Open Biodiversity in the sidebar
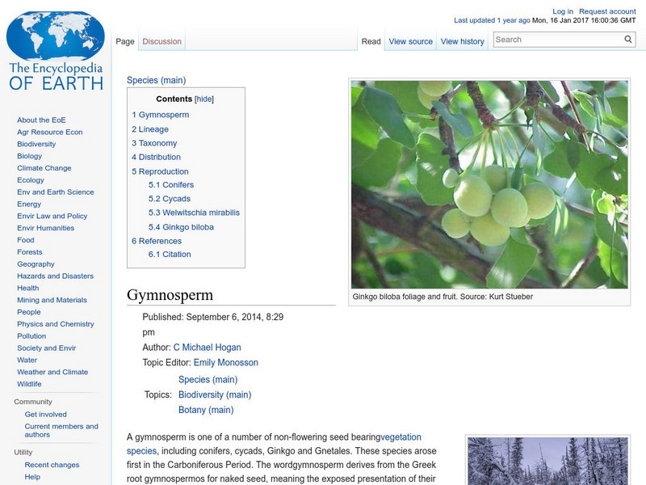This screenshot has width=646, height=485. pos(36,144)
